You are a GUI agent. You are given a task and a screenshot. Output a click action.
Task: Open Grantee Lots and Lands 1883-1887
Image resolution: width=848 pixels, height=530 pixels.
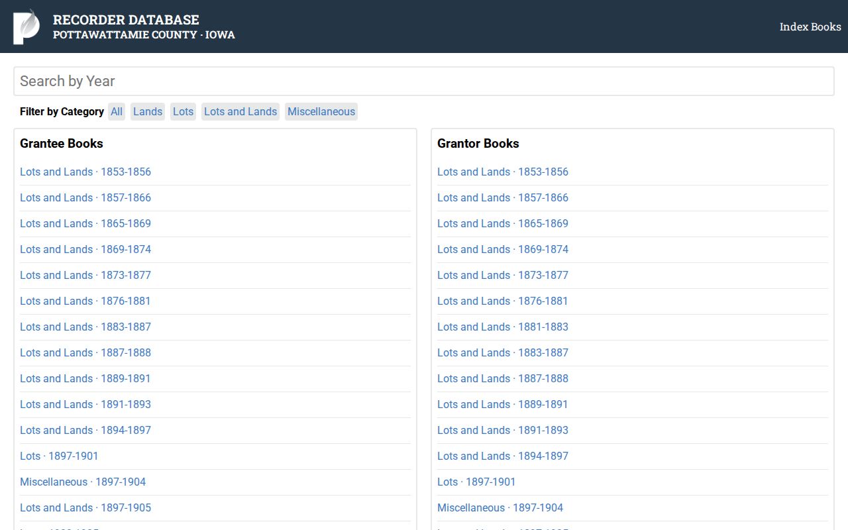[x=85, y=327]
